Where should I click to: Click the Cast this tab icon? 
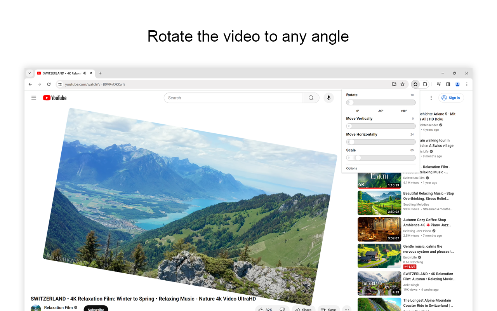pos(394,84)
